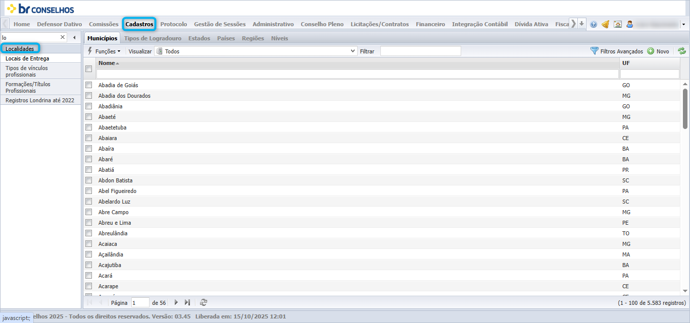Click the page number field
690x323 pixels.
tap(140, 302)
